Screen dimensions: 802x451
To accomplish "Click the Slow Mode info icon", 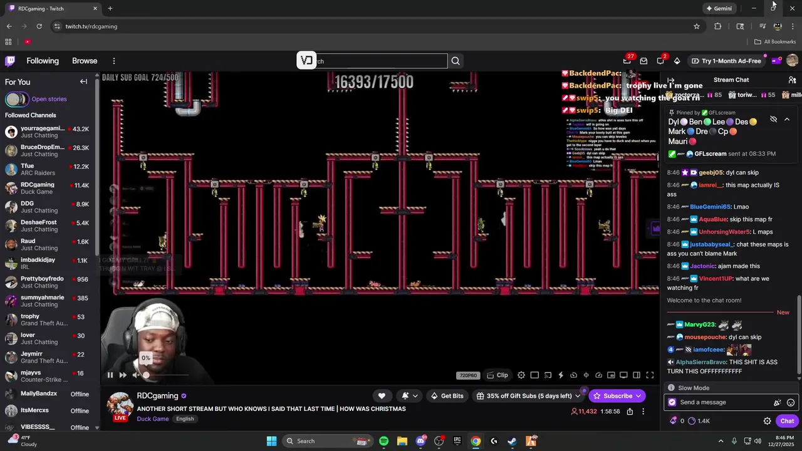I will [x=671, y=388].
